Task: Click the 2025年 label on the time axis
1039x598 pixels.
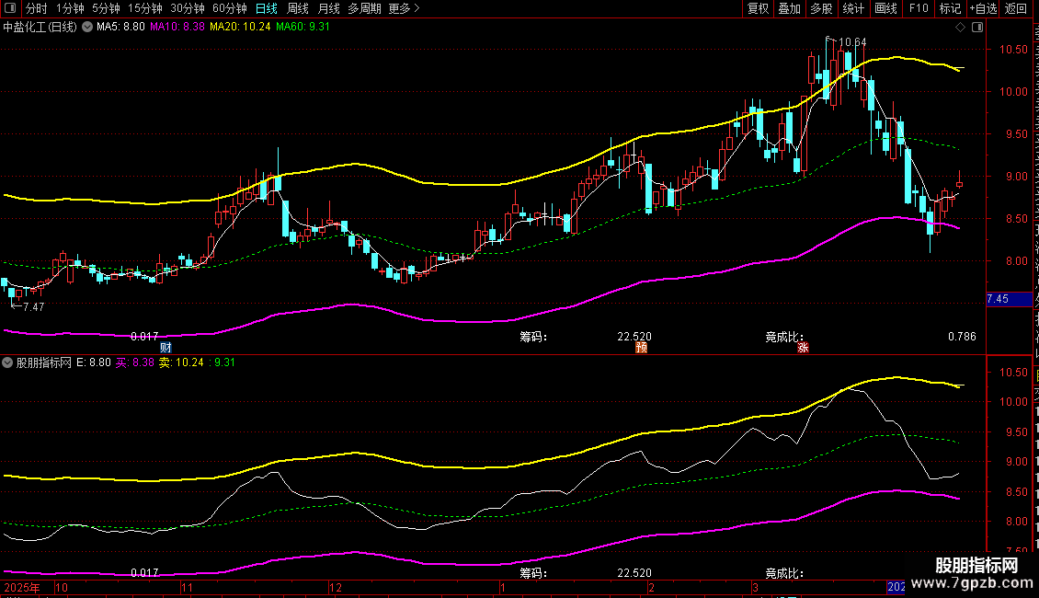Action: pyautogui.click(x=22, y=587)
